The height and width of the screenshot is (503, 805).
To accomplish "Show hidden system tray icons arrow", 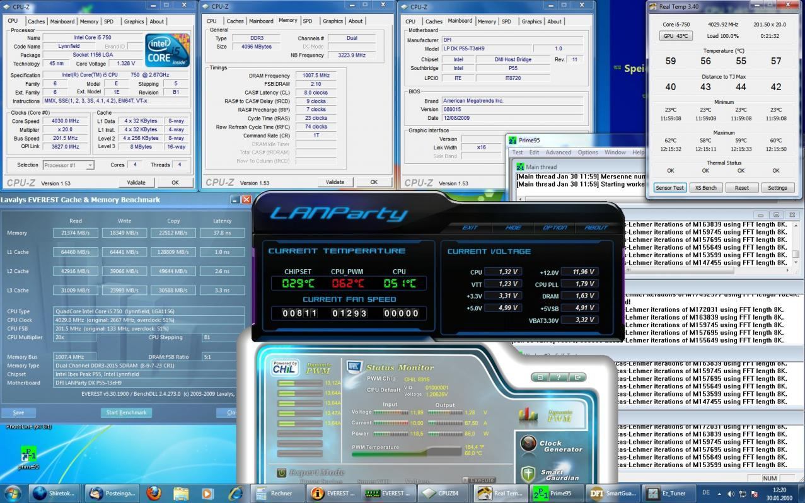I will pos(720,494).
